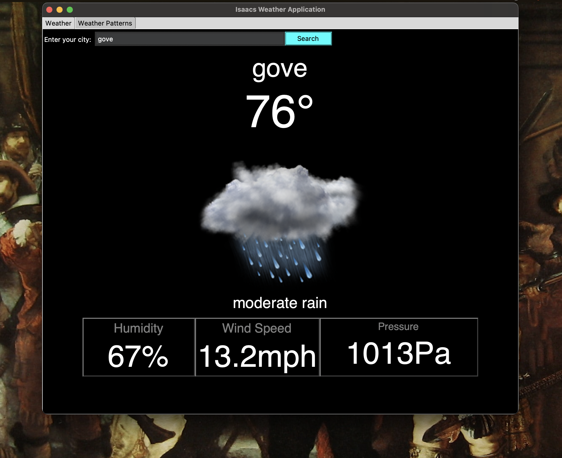This screenshot has height=458, width=562.
Task: Click the Pressure 1013Pa value
Action: click(399, 353)
